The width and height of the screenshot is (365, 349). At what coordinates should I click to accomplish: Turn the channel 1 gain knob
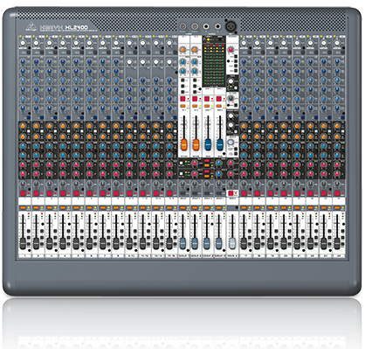23,43
